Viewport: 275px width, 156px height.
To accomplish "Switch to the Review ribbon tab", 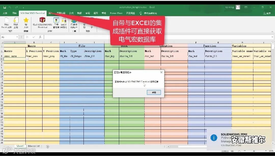I will point(88,13).
